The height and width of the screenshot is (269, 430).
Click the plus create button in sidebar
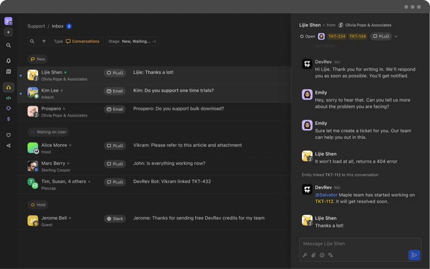[8, 32]
